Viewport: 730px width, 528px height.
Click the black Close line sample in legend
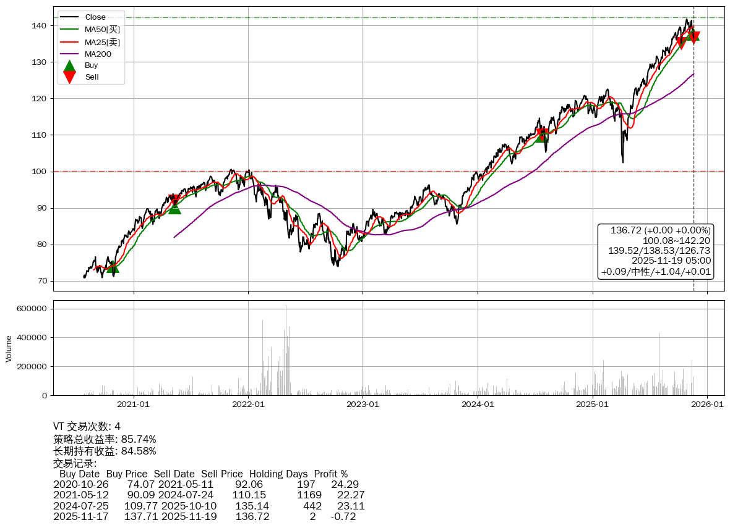coord(70,17)
